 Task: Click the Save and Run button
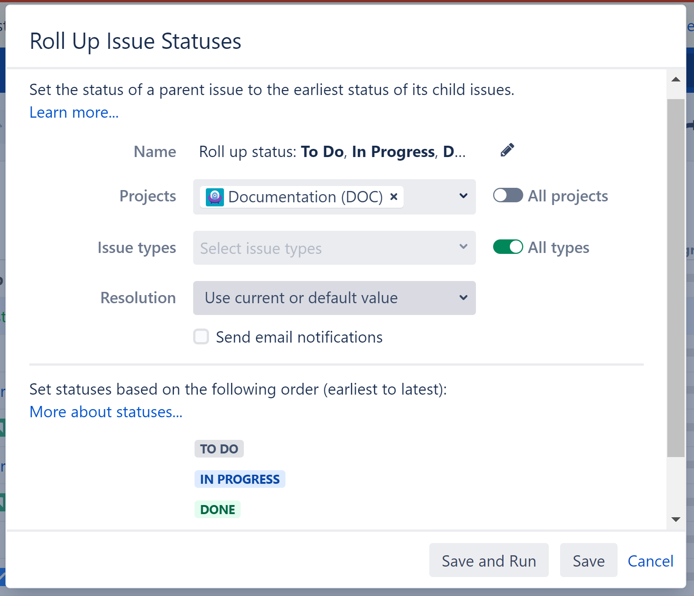pyautogui.click(x=489, y=560)
